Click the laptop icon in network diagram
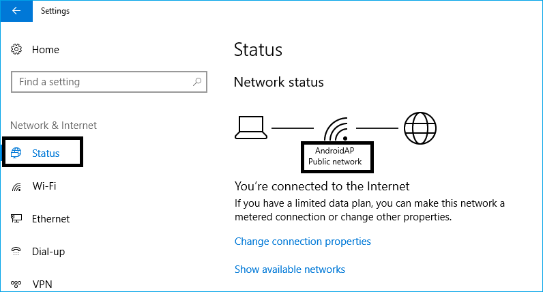 251,128
